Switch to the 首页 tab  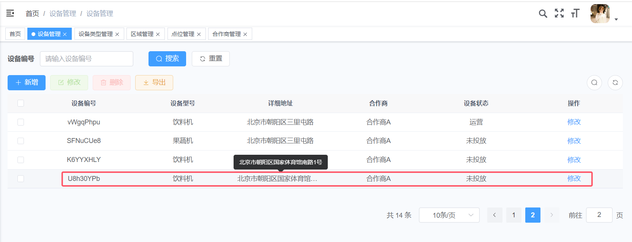(15, 34)
